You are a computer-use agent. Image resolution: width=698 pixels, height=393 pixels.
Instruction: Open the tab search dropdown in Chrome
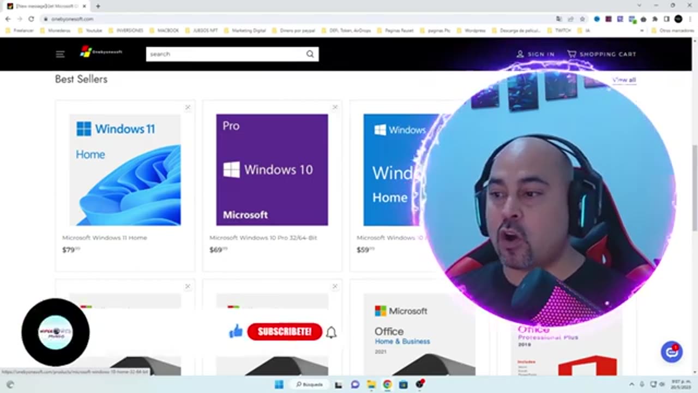639,5
